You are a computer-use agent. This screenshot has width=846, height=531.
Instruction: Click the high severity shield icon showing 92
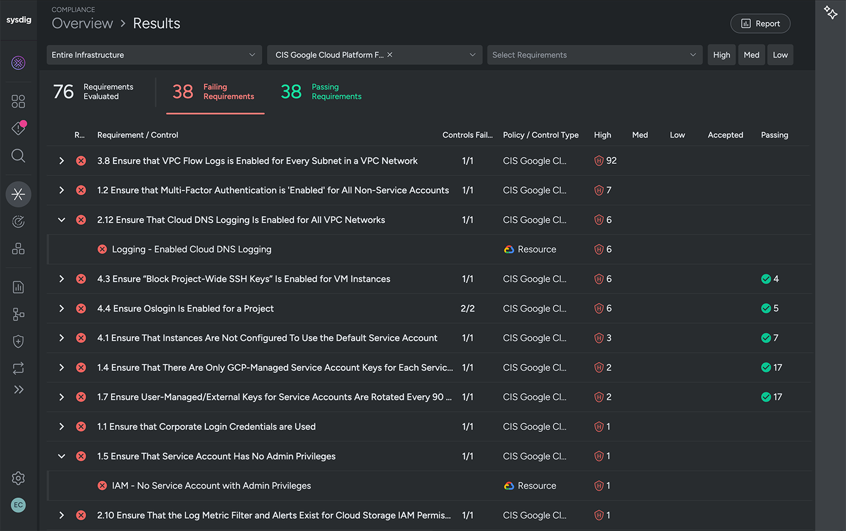coord(599,161)
